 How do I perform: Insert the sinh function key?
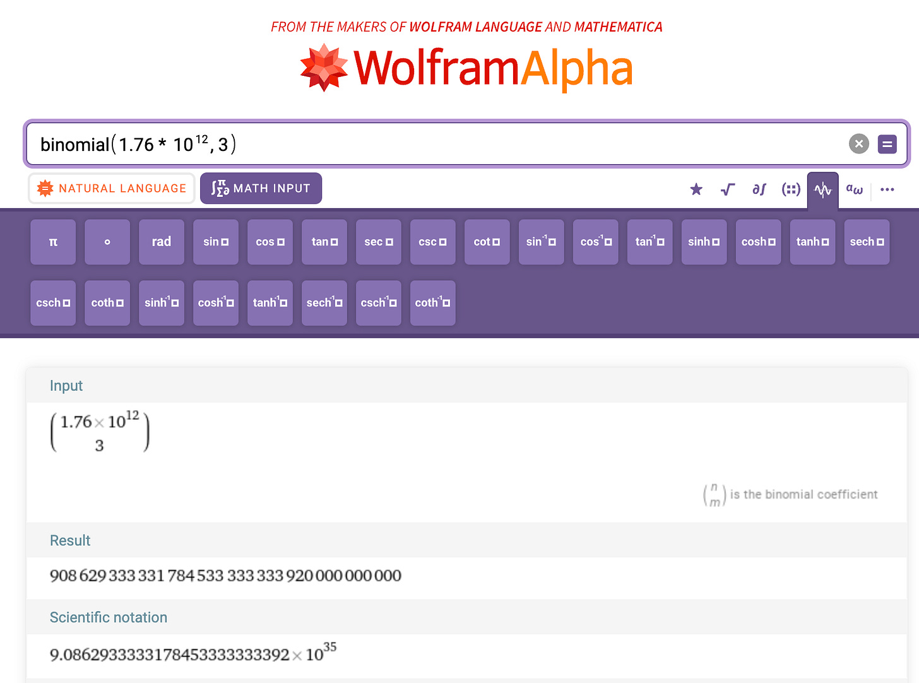704,242
